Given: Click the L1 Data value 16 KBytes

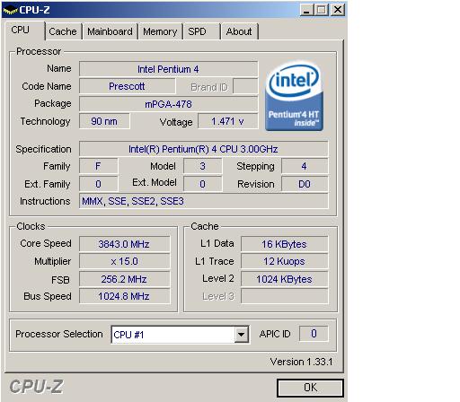Looking at the screenshot, I should click(x=285, y=244).
